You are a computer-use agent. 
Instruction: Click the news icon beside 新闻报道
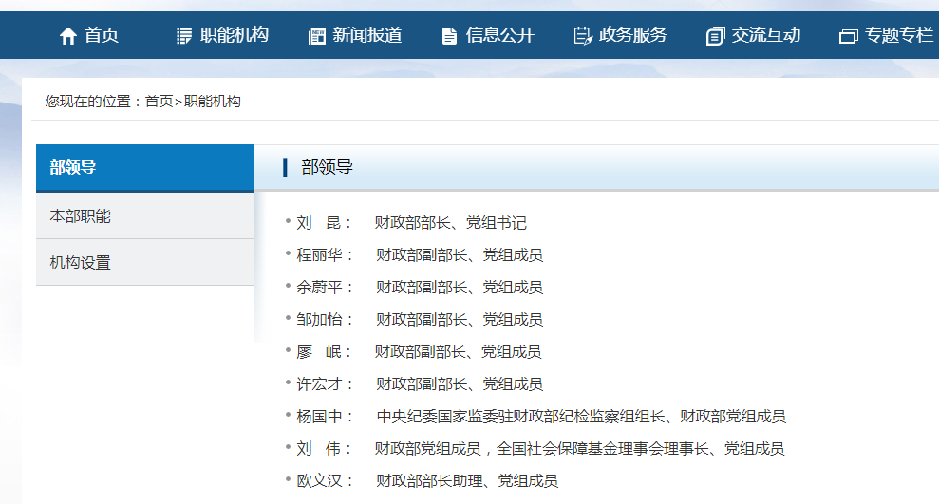[x=317, y=36]
